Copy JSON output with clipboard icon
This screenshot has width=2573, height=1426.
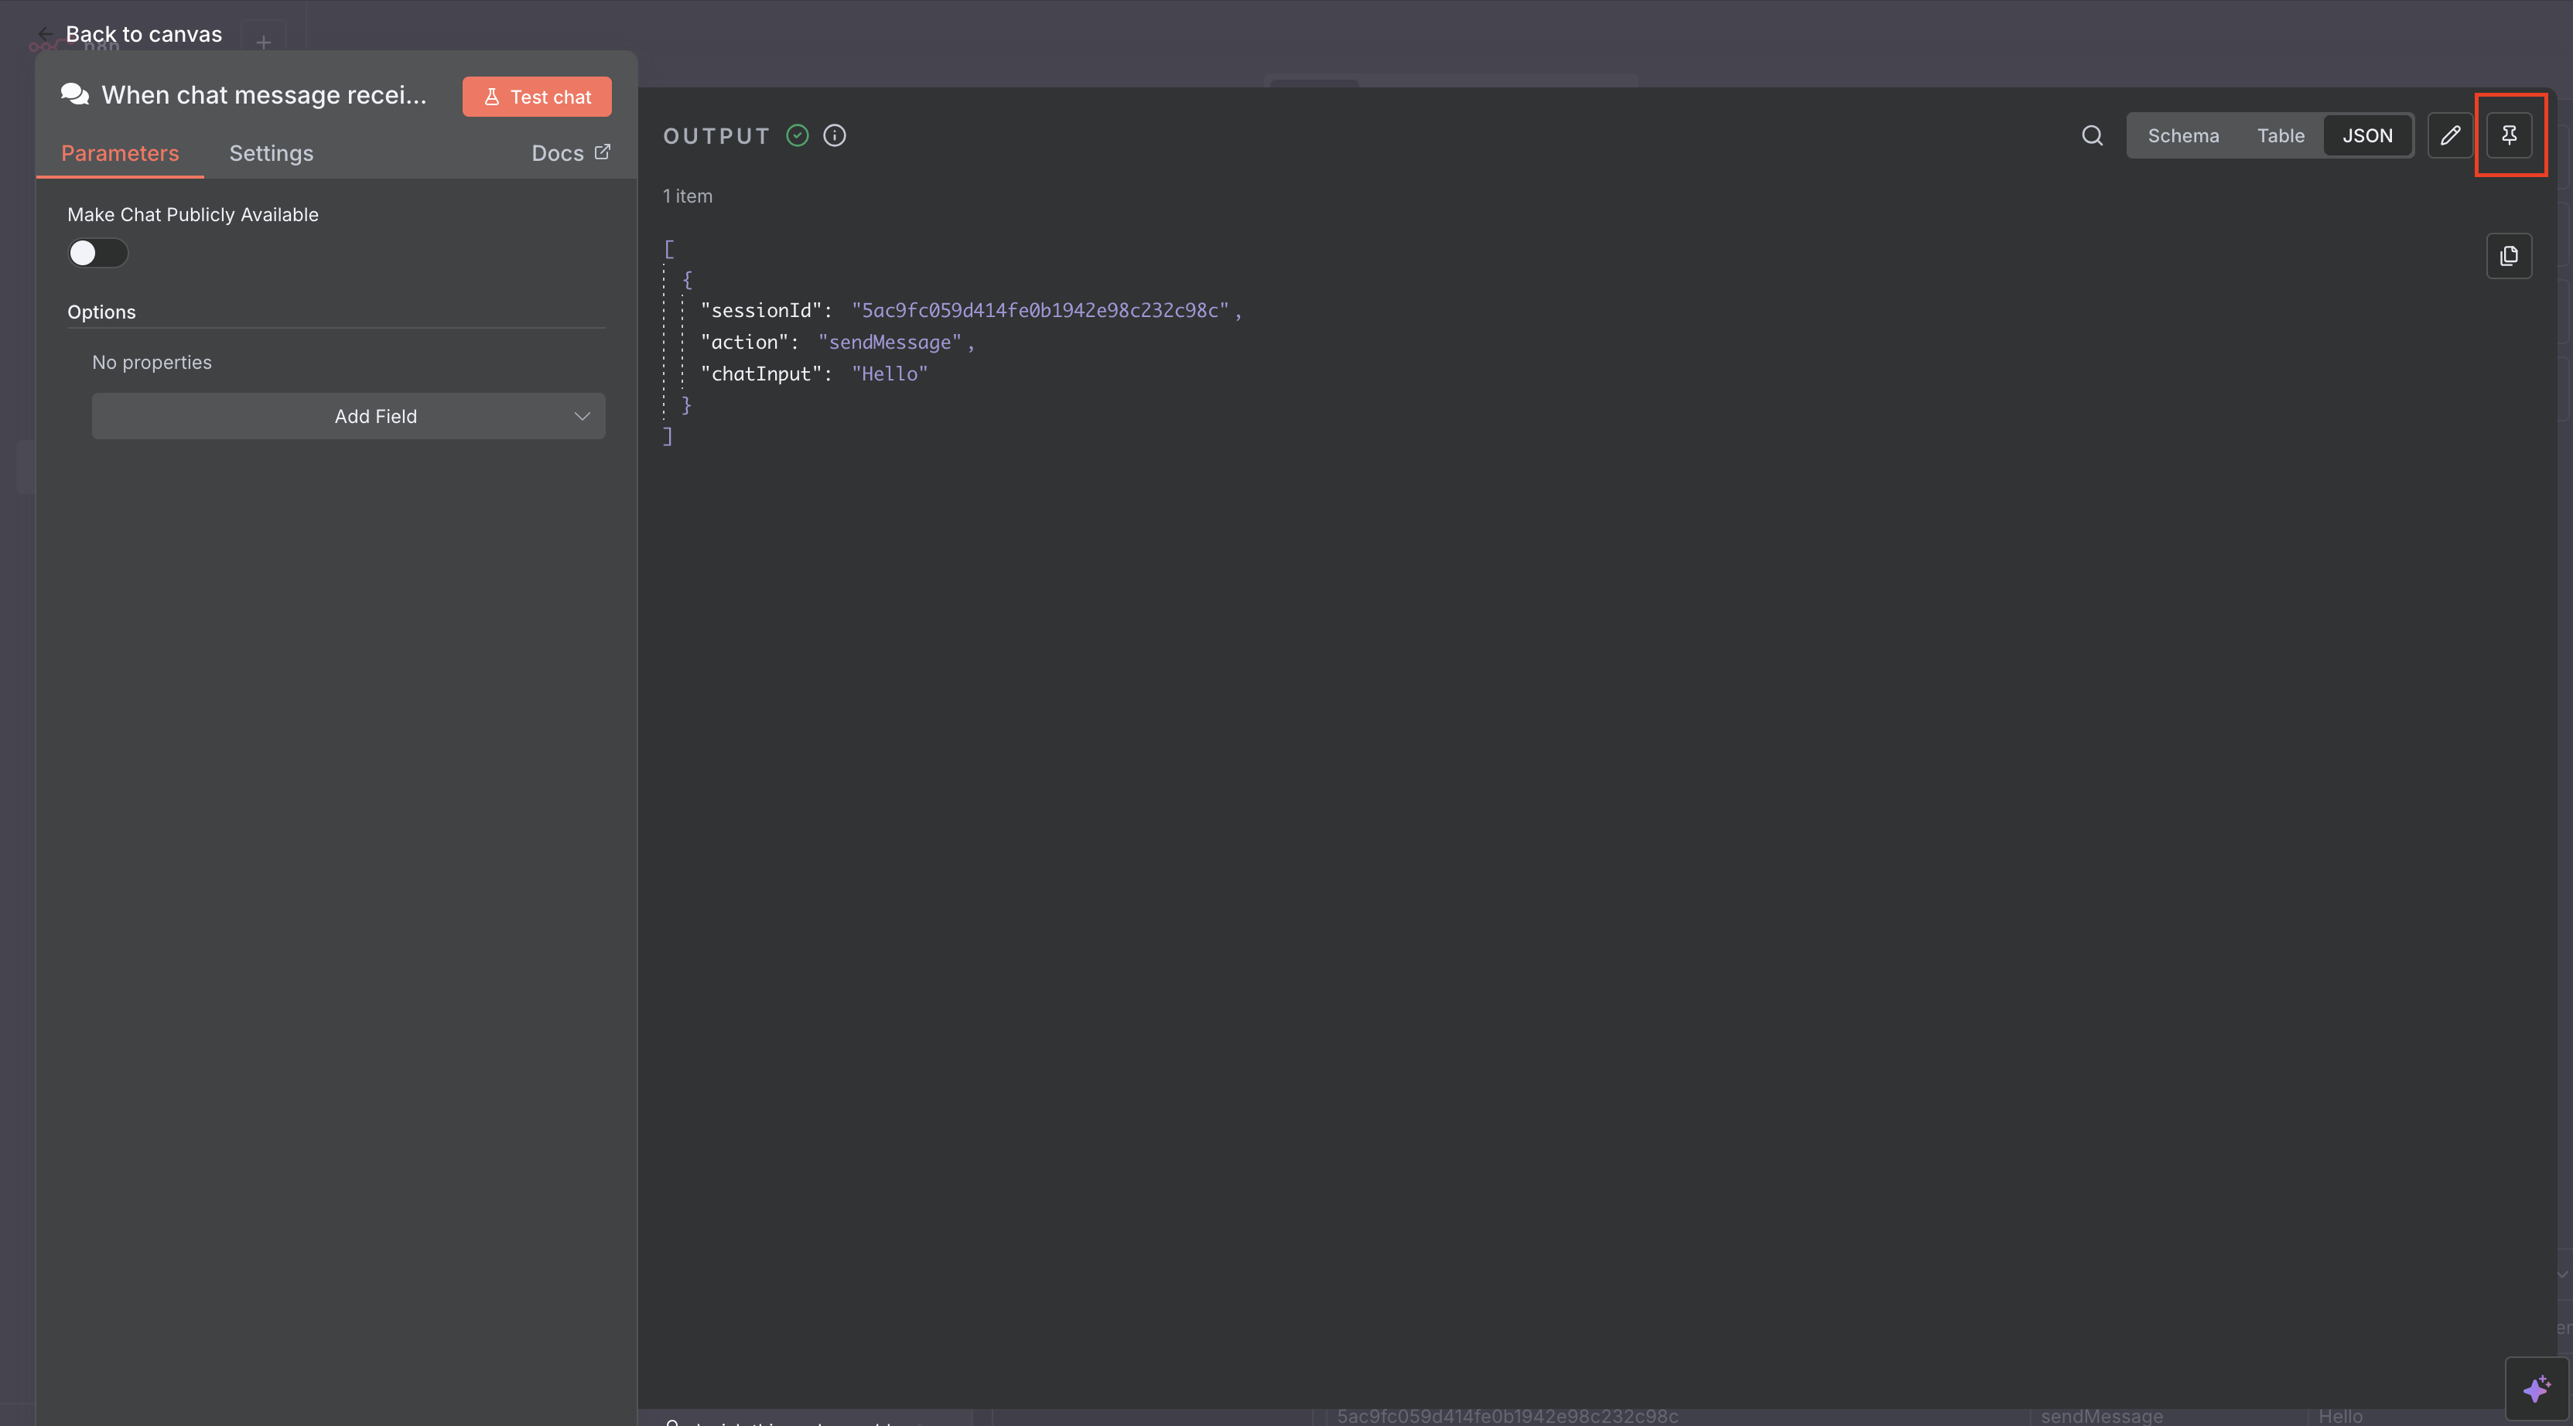[2508, 256]
